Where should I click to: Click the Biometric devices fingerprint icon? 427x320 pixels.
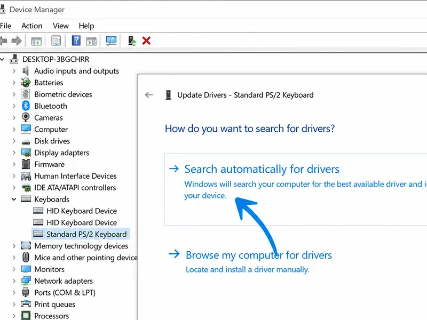(26, 94)
